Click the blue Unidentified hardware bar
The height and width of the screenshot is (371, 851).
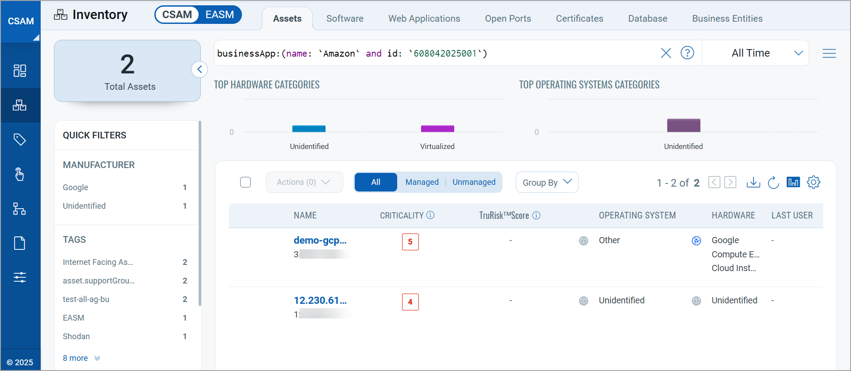coord(309,129)
